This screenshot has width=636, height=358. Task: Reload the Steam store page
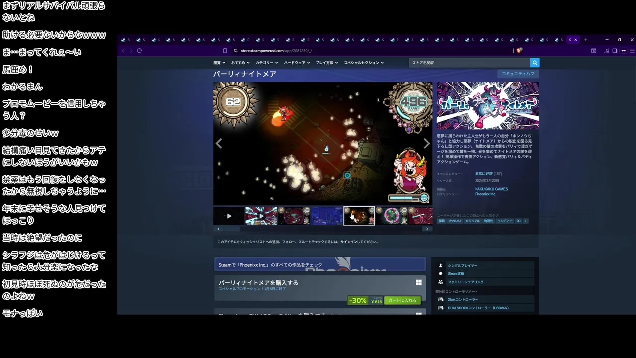(x=139, y=50)
